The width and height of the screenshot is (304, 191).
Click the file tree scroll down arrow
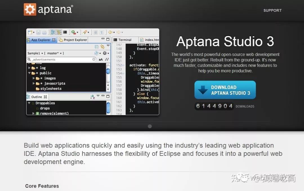click(108, 89)
